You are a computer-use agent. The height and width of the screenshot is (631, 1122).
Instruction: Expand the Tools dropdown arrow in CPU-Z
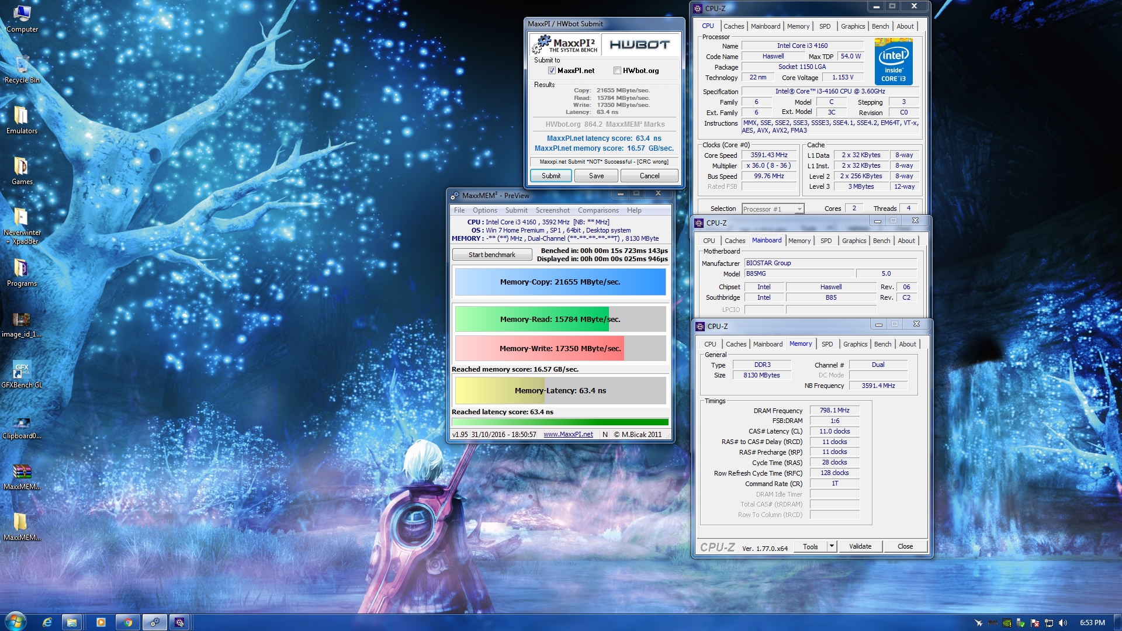click(832, 546)
